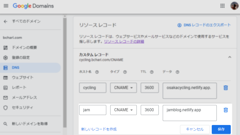240x135 pixels.
Task: Open 登録の設定 in the sidebar
Action: click(21, 57)
